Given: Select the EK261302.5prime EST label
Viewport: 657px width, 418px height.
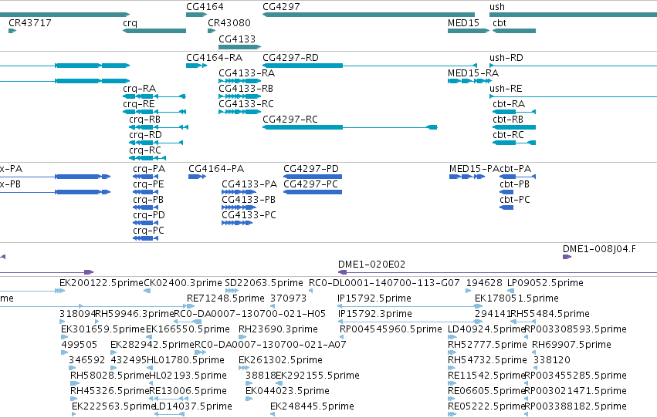Looking at the screenshot, I should coord(280,361).
